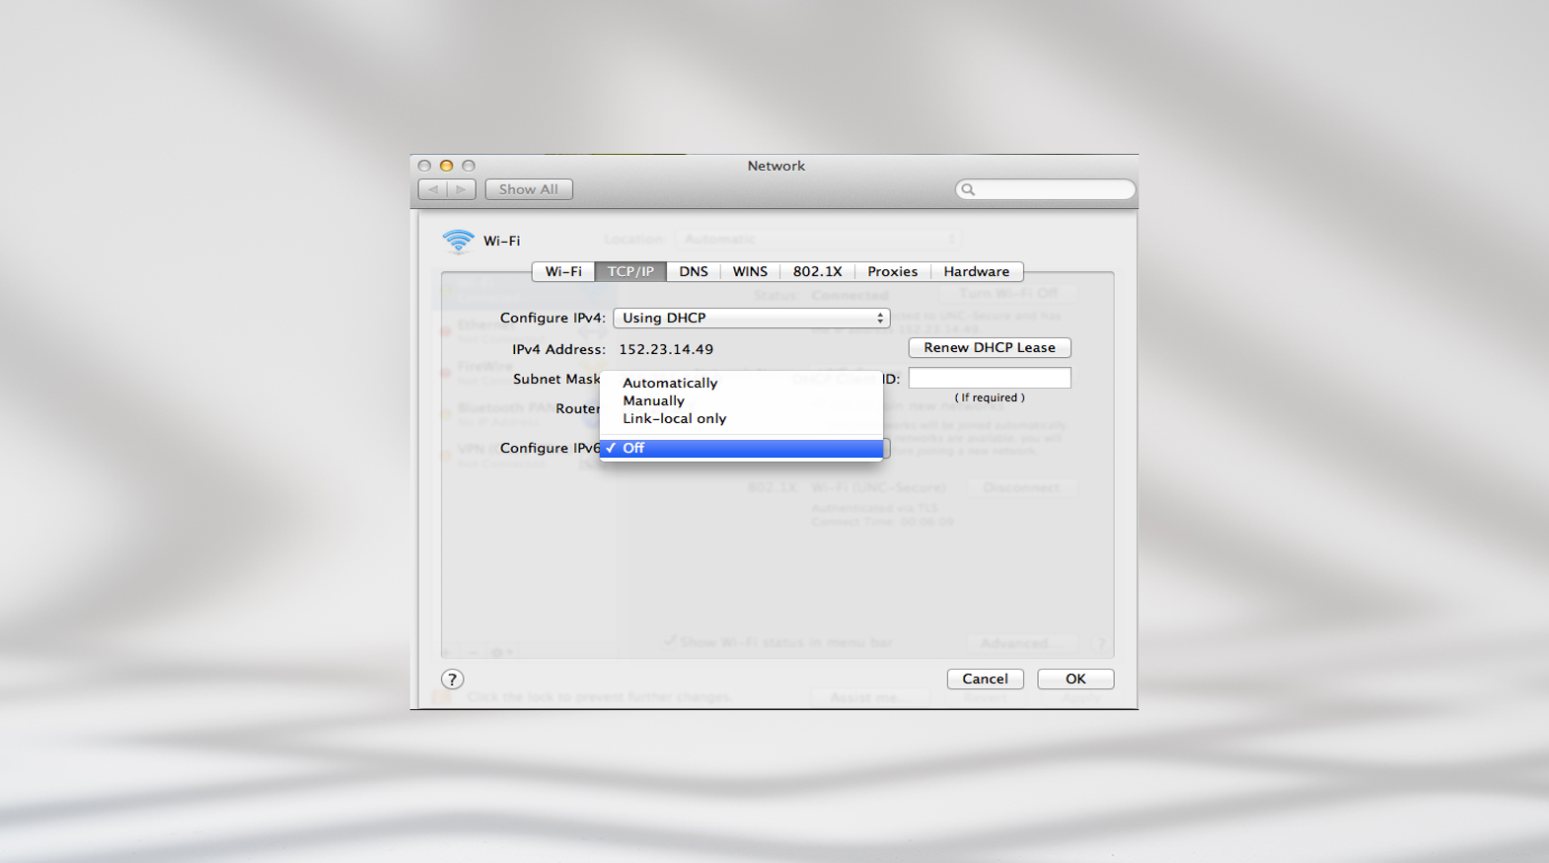Click the search field in toolbar
Viewport: 1549px width, 863px height.
[1046, 189]
